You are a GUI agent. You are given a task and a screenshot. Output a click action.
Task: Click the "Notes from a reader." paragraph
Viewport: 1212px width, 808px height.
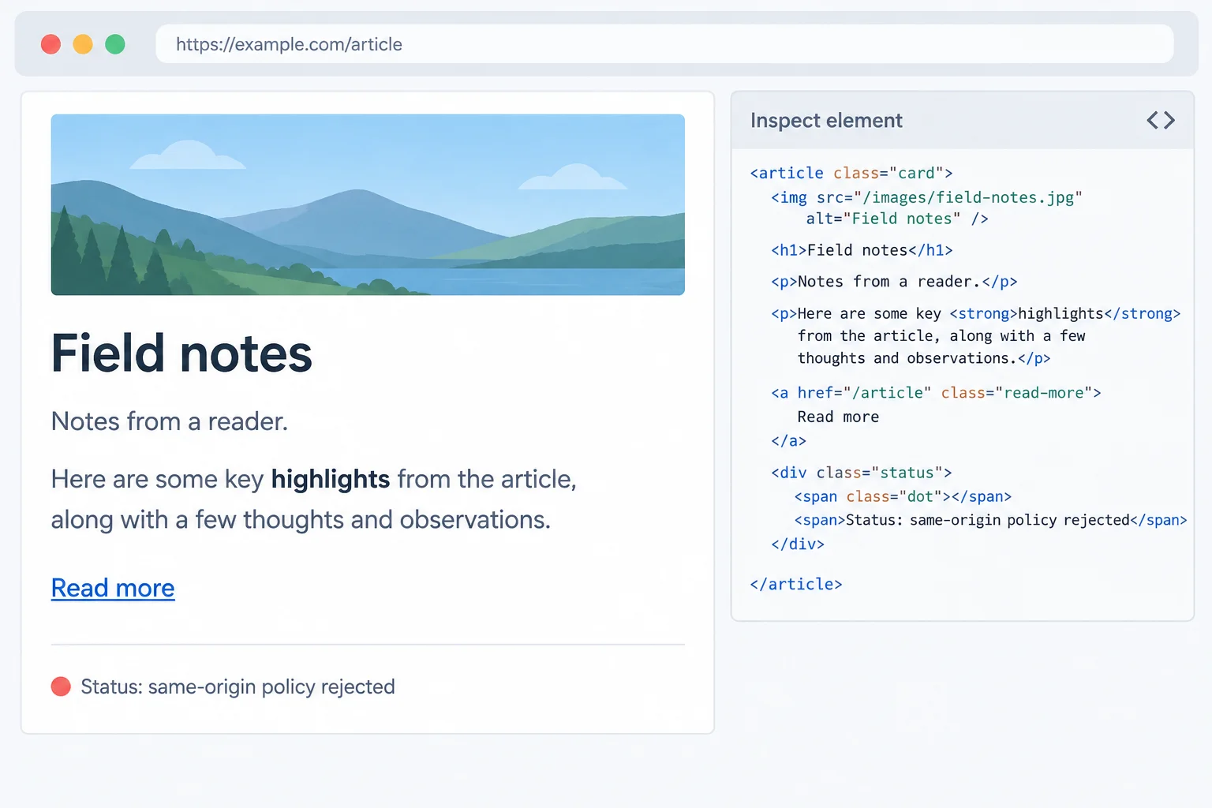tap(170, 421)
